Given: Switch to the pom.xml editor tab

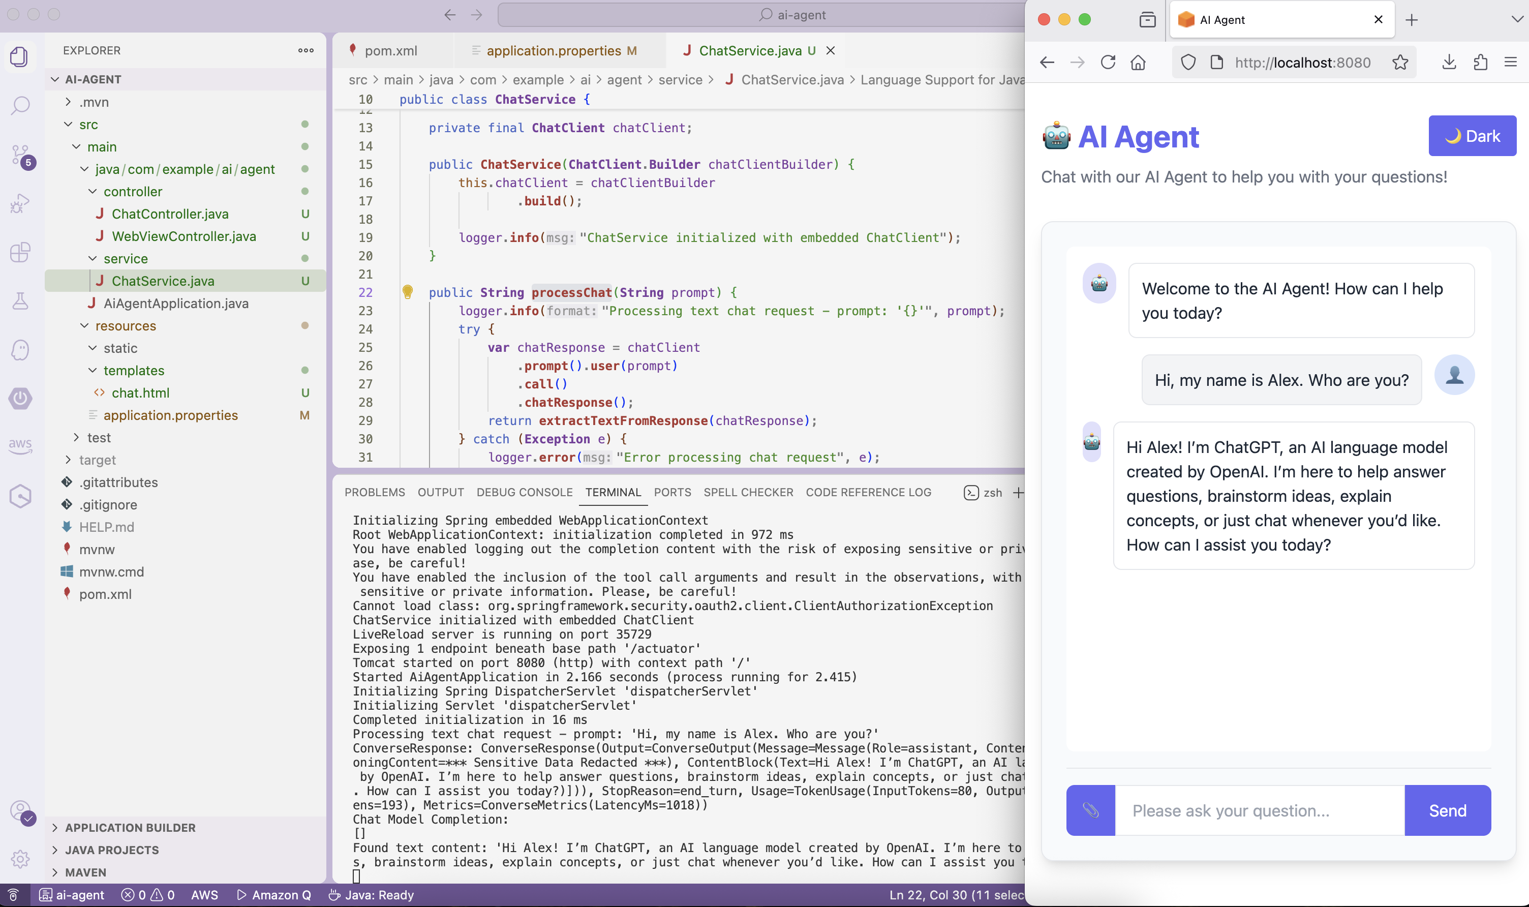Looking at the screenshot, I should click(x=390, y=51).
